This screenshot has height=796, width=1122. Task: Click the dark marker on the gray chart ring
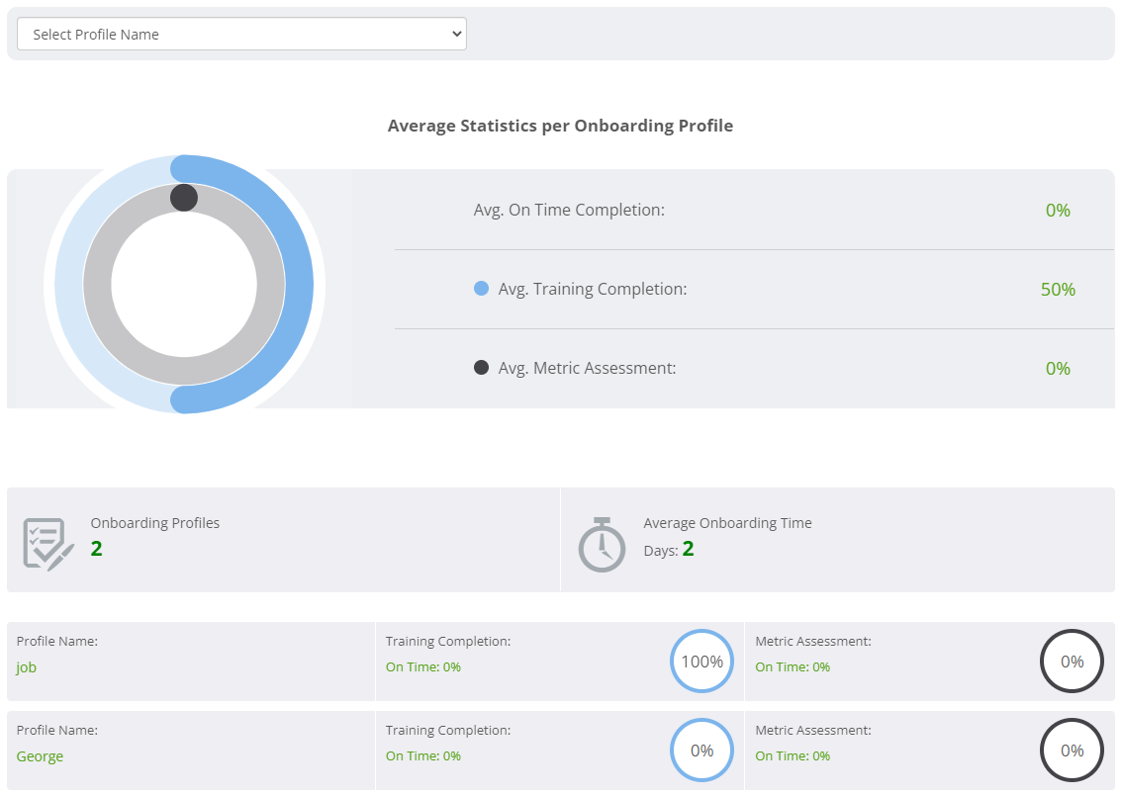(x=184, y=198)
